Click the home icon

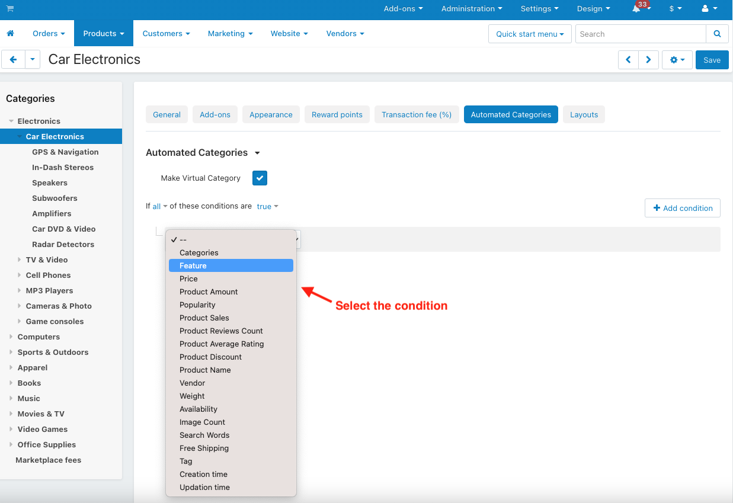point(10,34)
